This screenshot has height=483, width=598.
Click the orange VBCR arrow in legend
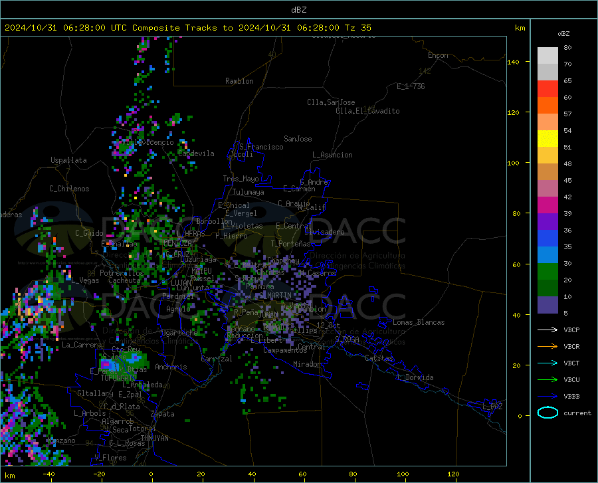click(x=548, y=347)
